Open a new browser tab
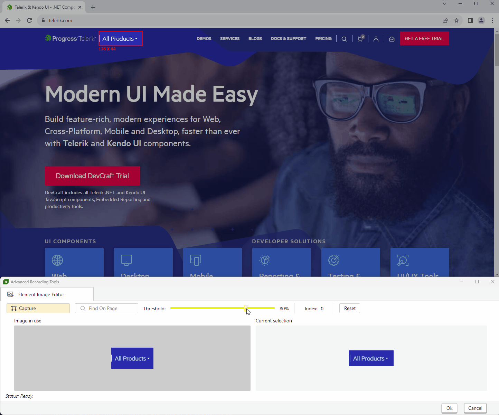Image resolution: width=499 pixels, height=415 pixels. point(93,7)
